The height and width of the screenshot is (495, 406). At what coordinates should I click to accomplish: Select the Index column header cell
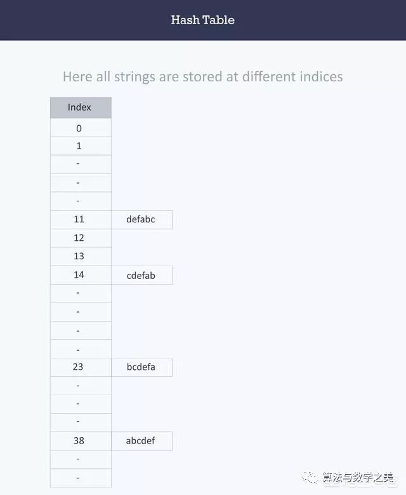(x=80, y=107)
